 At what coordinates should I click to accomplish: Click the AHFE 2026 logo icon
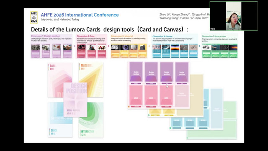[34, 17]
